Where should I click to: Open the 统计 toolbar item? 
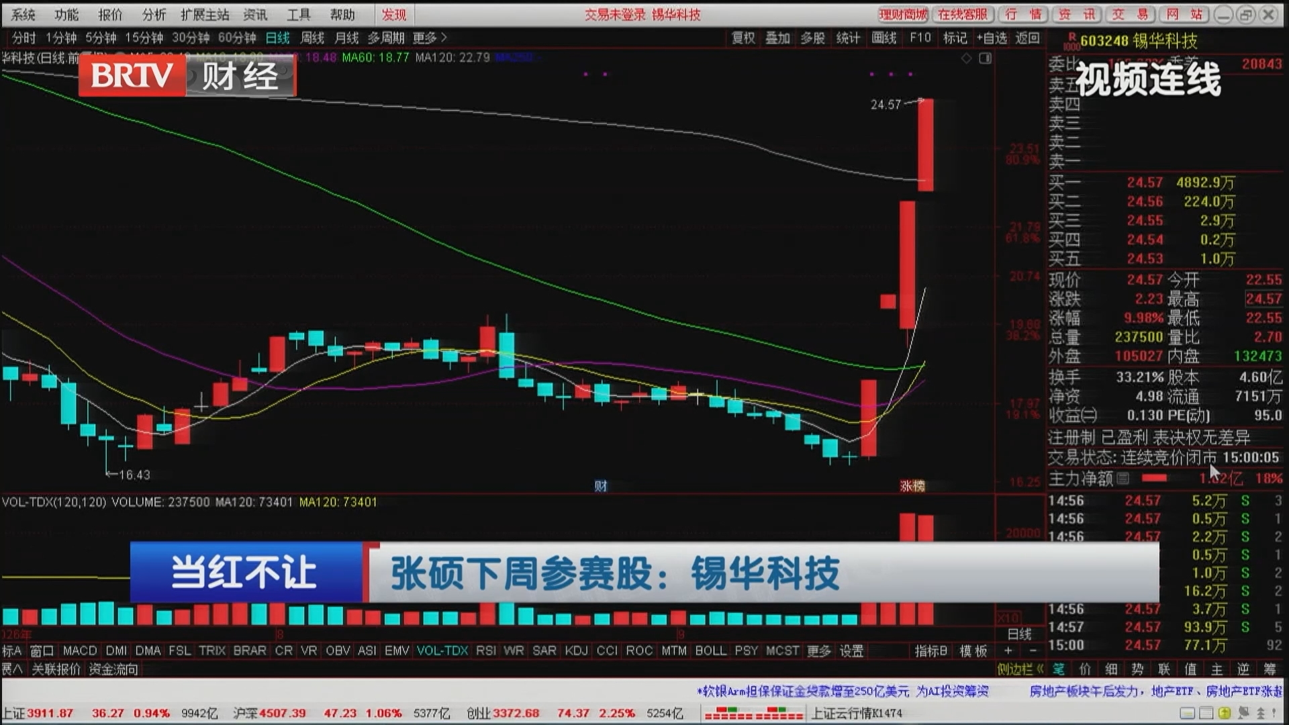848,38
